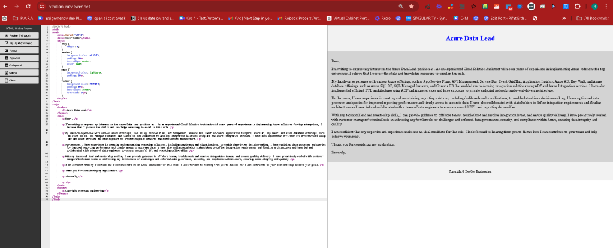Expand all code blocks in editor

20,58
